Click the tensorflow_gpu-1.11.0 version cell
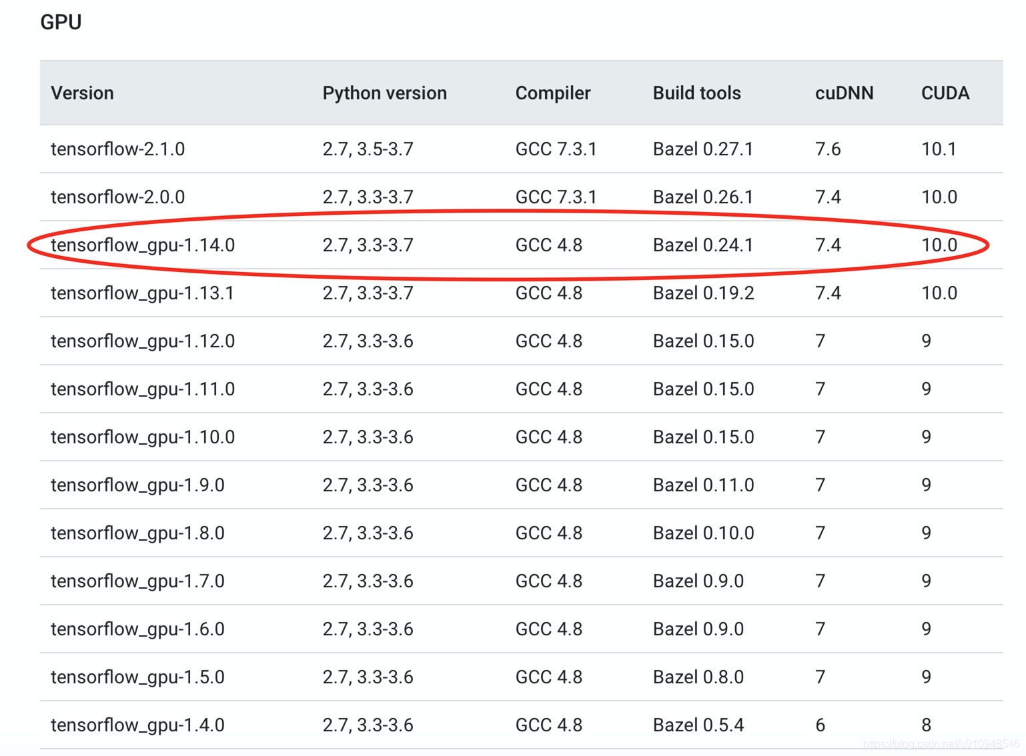1026x756 pixels. click(x=143, y=389)
